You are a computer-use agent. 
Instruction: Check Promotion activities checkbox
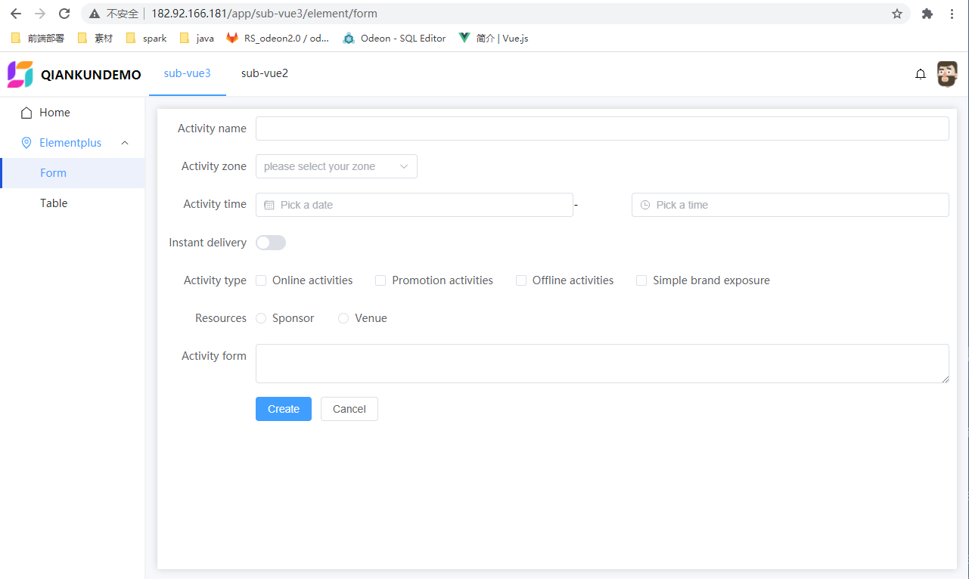pyautogui.click(x=380, y=280)
